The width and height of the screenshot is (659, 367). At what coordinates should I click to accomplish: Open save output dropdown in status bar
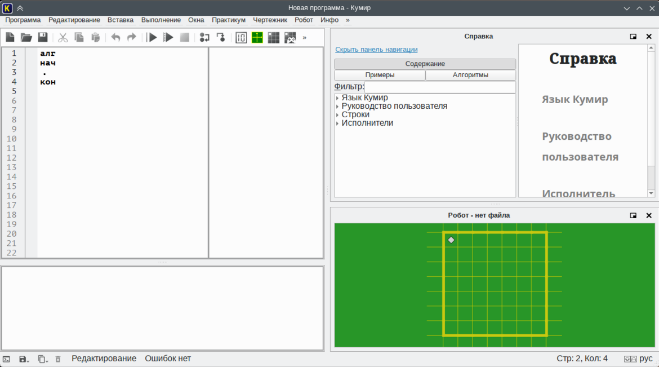[x=24, y=359]
